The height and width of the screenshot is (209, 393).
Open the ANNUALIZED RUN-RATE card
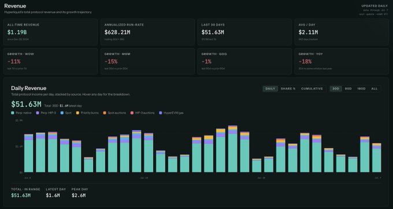pyautogui.click(x=147, y=32)
